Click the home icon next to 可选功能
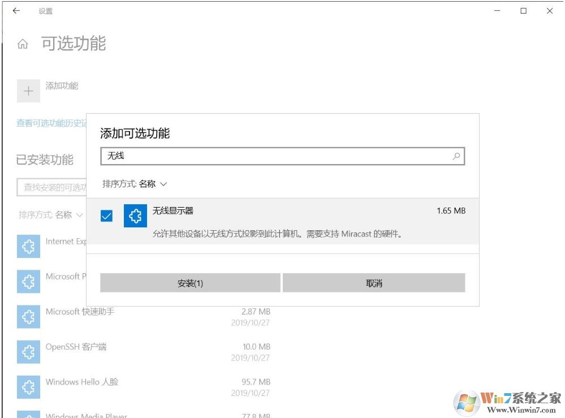Screen dimensions: 565x418 point(21,44)
